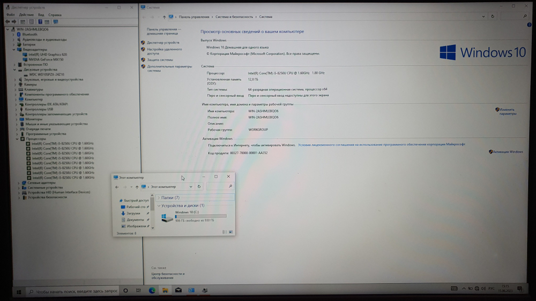Collapse the WIN-2ASHMLEBQO6 root node
The width and height of the screenshot is (536, 301).
tap(8, 29)
